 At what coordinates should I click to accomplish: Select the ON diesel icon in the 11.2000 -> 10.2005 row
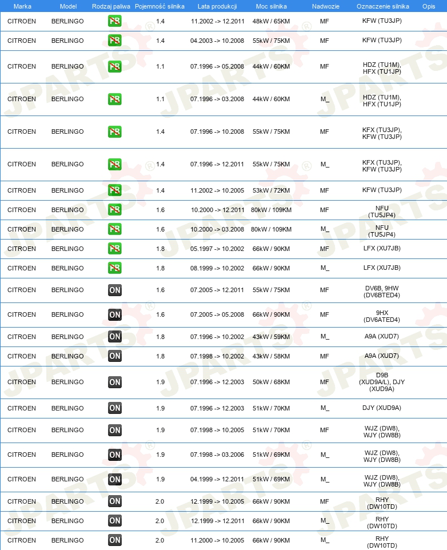click(x=115, y=540)
